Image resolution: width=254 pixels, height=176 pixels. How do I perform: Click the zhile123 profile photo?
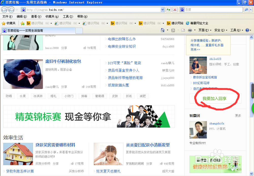198,65
